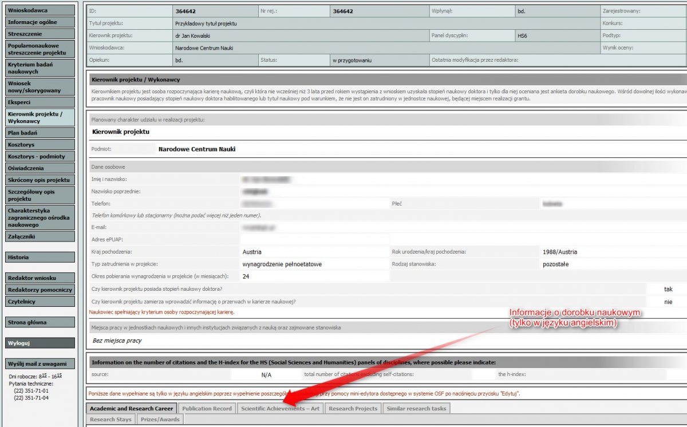
Task: Open the Kosztorys section
Action: point(40,145)
